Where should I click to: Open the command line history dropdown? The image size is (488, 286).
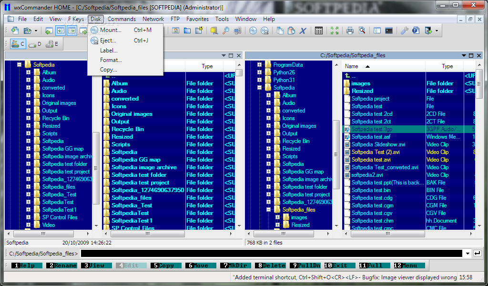coord(468,254)
